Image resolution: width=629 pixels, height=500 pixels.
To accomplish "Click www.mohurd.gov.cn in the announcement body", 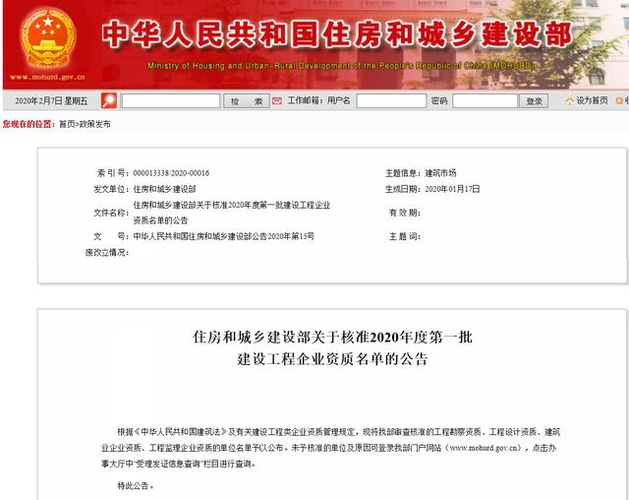I will point(485,448).
